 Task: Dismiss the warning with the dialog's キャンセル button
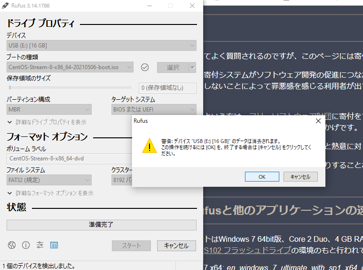tap(300, 177)
